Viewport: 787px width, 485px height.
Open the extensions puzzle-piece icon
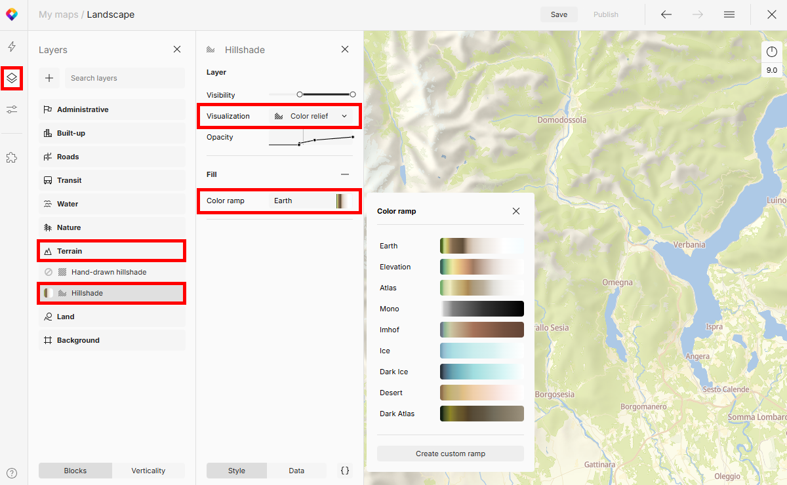(12, 157)
